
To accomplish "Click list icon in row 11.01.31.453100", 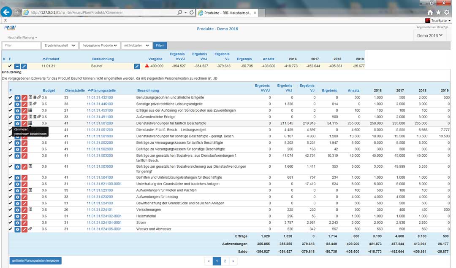I will coord(30,110).
